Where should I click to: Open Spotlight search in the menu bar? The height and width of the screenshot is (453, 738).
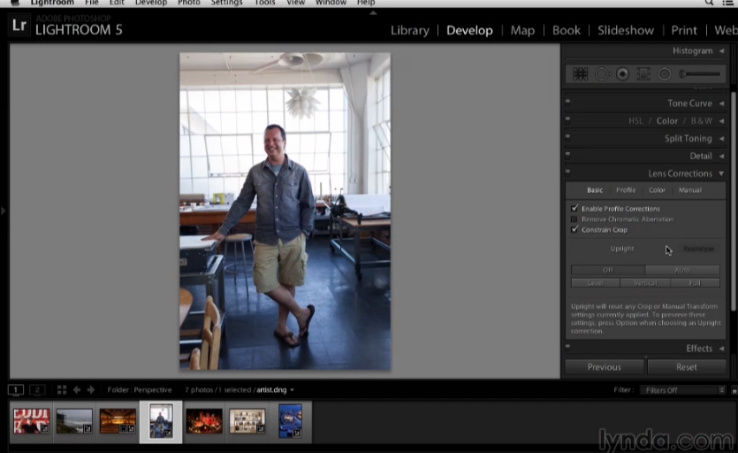(x=709, y=3)
